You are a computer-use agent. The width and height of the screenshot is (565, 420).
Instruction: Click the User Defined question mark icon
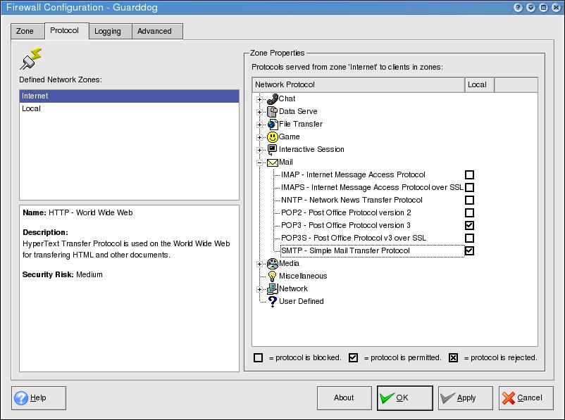click(273, 301)
